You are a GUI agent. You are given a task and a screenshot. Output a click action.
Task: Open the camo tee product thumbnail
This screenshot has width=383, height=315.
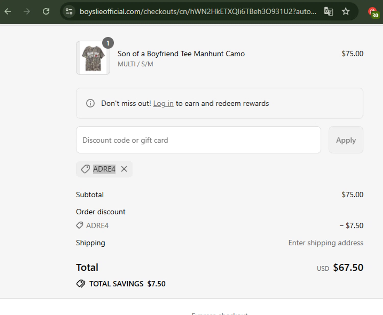pos(93,58)
